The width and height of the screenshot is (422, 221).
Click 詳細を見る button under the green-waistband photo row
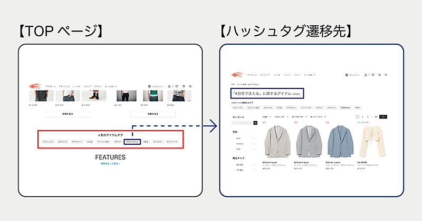(153, 114)
